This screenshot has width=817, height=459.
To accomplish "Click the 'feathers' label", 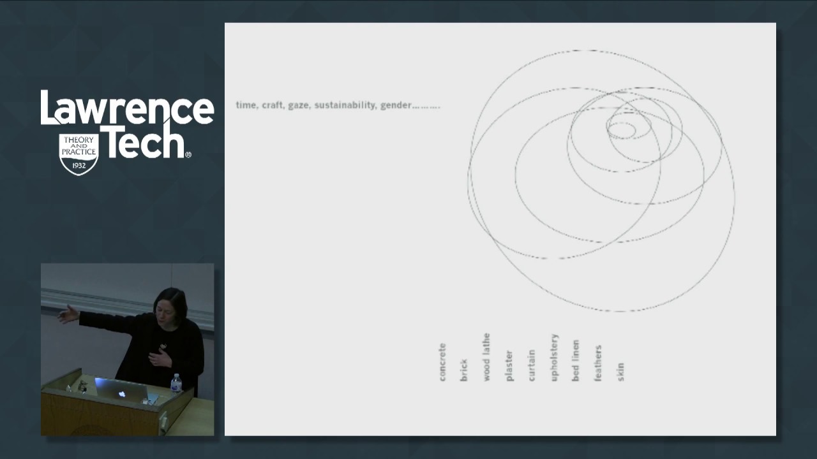I will pyautogui.click(x=598, y=363).
